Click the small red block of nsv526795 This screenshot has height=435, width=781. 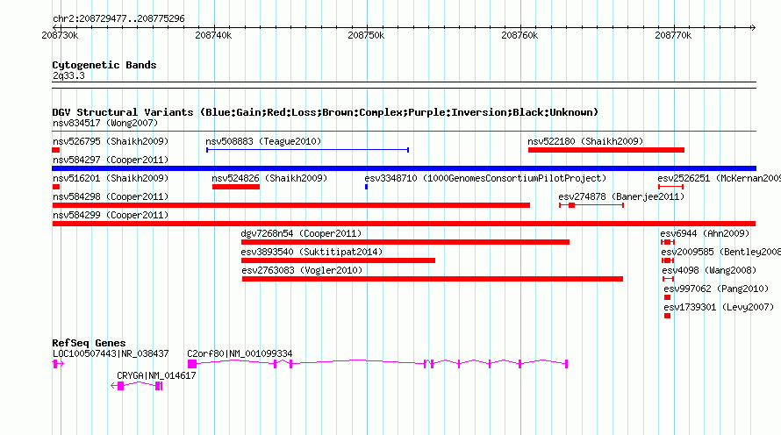pos(56,150)
